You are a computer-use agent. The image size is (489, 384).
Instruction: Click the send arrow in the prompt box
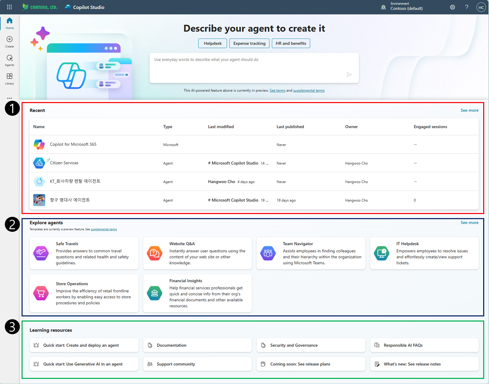click(349, 75)
